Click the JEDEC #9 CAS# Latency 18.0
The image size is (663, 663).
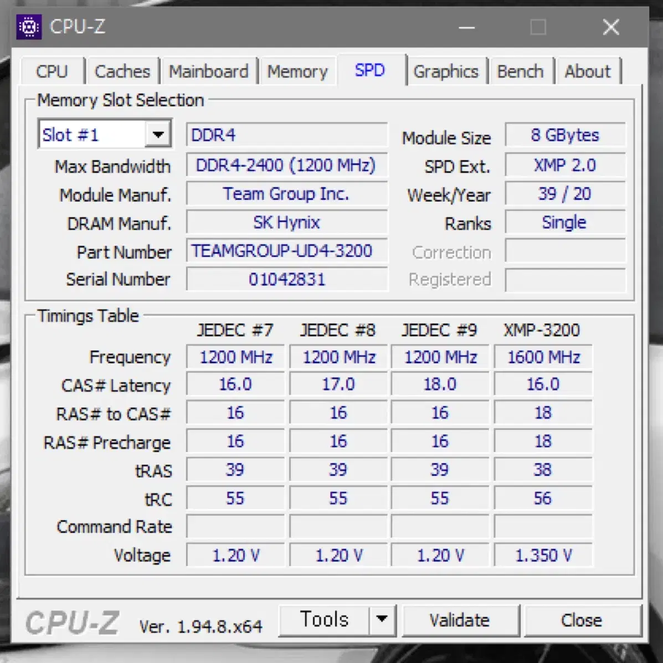pyautogui.click(x=440, y=384)
